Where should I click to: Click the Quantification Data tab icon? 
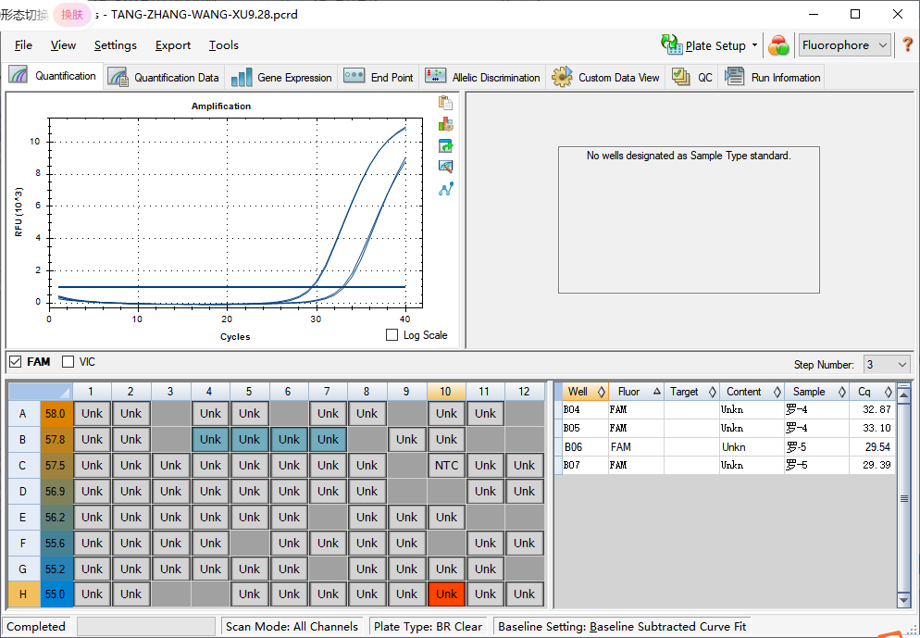[118, 77]
